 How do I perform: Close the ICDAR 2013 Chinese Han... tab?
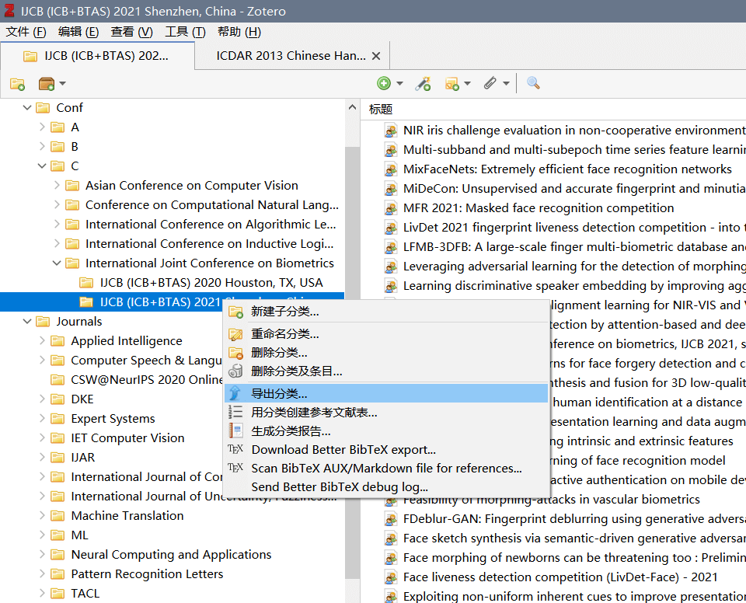pyautogui.click(x=376, y=56)
